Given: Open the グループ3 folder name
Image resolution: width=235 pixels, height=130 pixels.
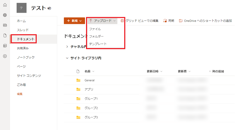Looking at the screenshot, I should (x=91, y=117).
